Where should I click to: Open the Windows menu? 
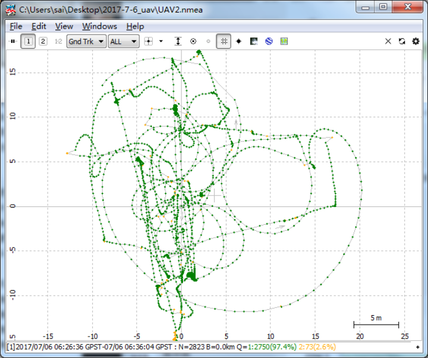(x=100, y=26)
